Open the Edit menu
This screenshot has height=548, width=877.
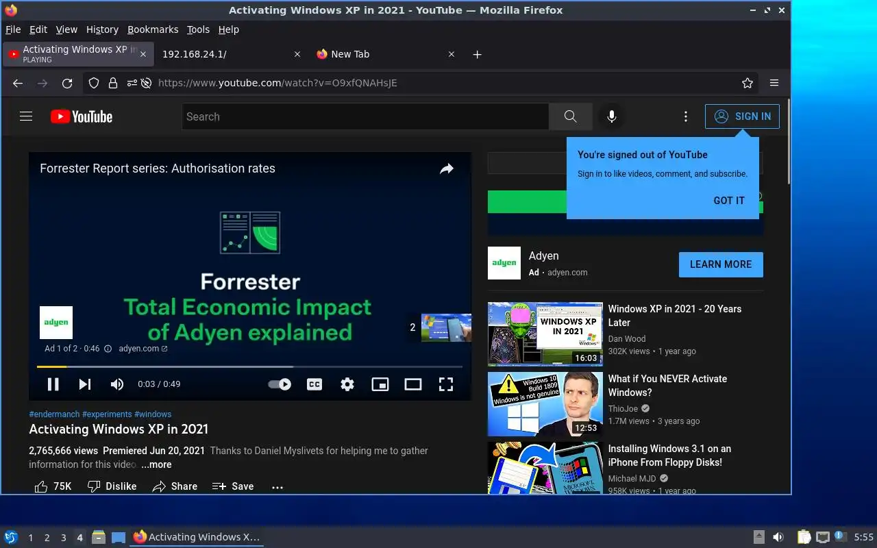tap(38, 29)
